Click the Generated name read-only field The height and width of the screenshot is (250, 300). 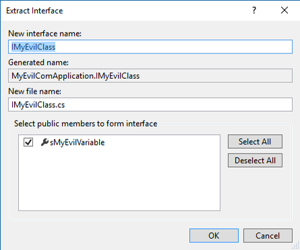tap(150, 75)
